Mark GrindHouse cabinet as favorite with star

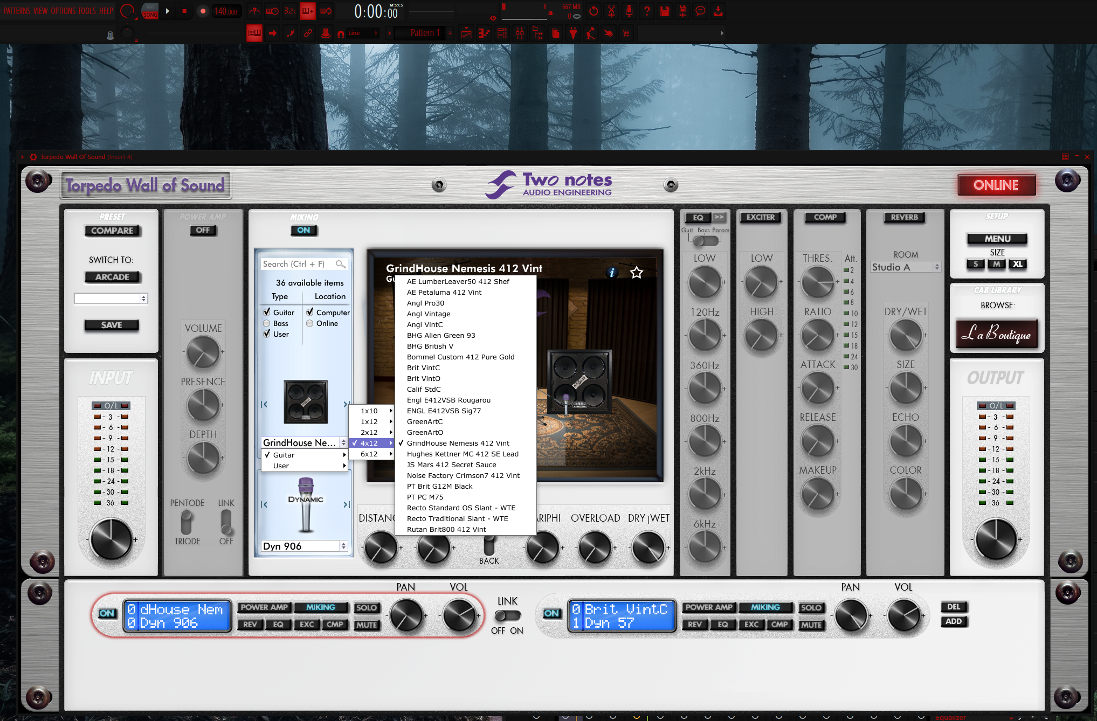(637, 273)
